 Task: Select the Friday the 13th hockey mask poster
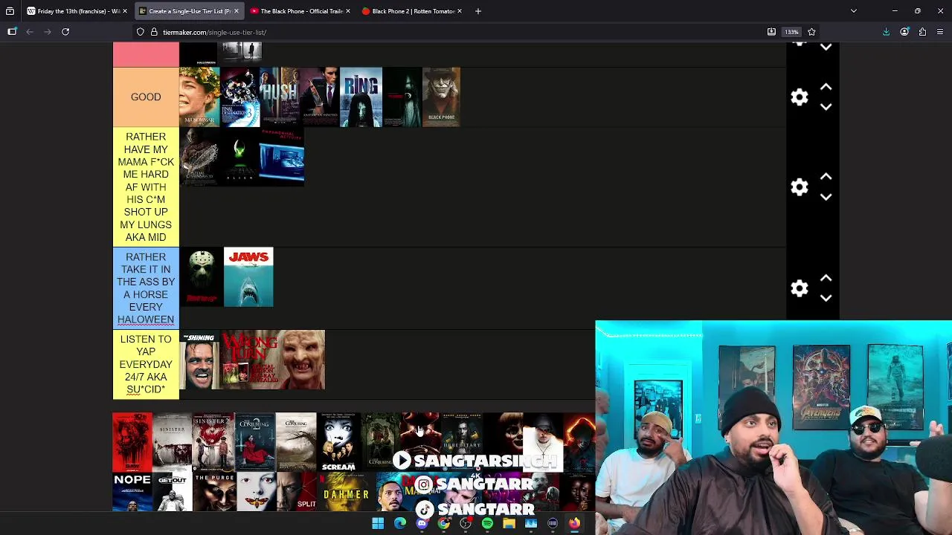tap(201, 277)
